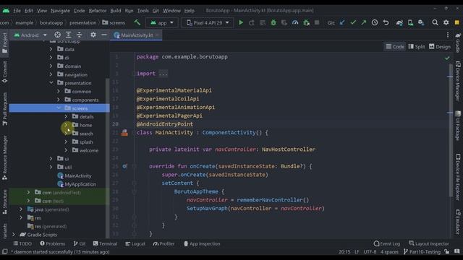Toggle the Project tool window stripe

pyautogui.click(x=4, y=43)
